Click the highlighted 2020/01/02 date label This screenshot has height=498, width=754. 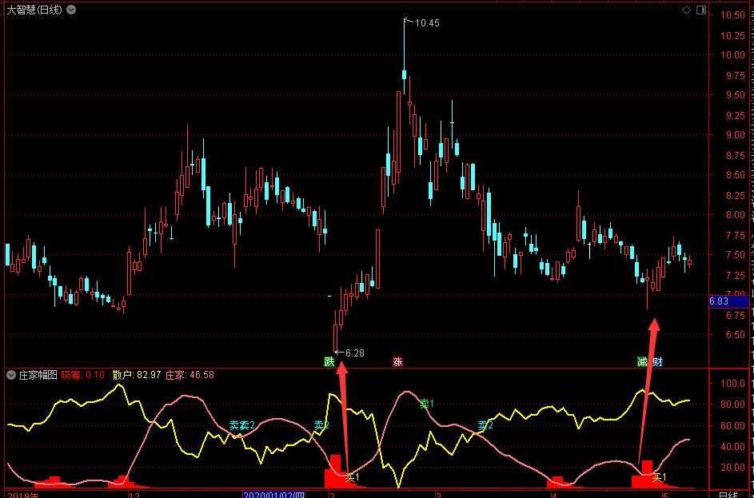pyautogui.click(x=273, y=495)
